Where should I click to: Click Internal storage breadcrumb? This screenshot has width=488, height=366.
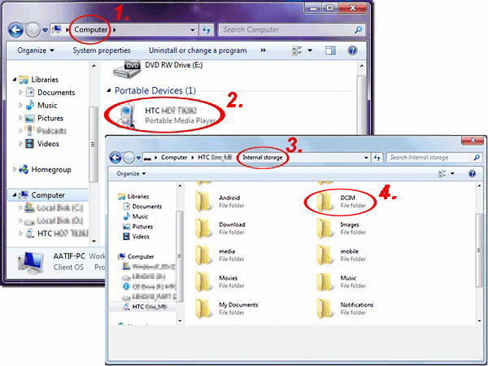point(263,158)
